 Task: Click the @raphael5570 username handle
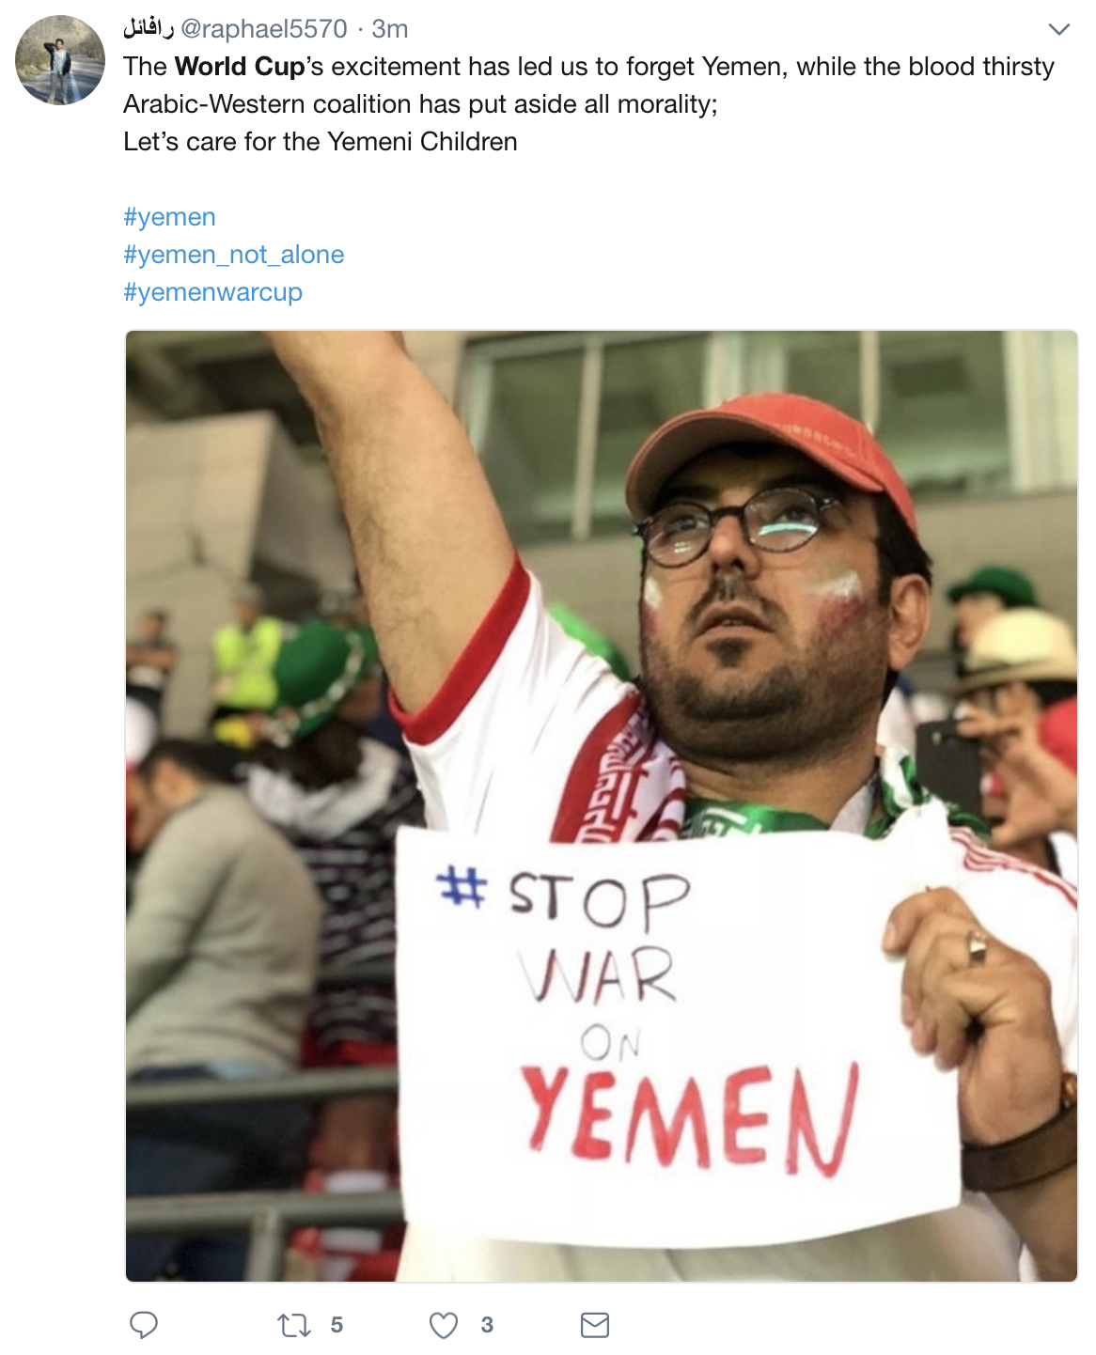(x=263, y=29)
